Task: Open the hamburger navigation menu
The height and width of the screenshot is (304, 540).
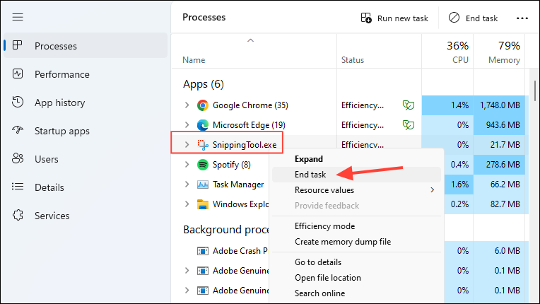Action: pyautogui.click(x=18, y=17)
